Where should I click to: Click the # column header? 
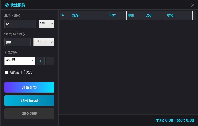(x=66, y=15)
